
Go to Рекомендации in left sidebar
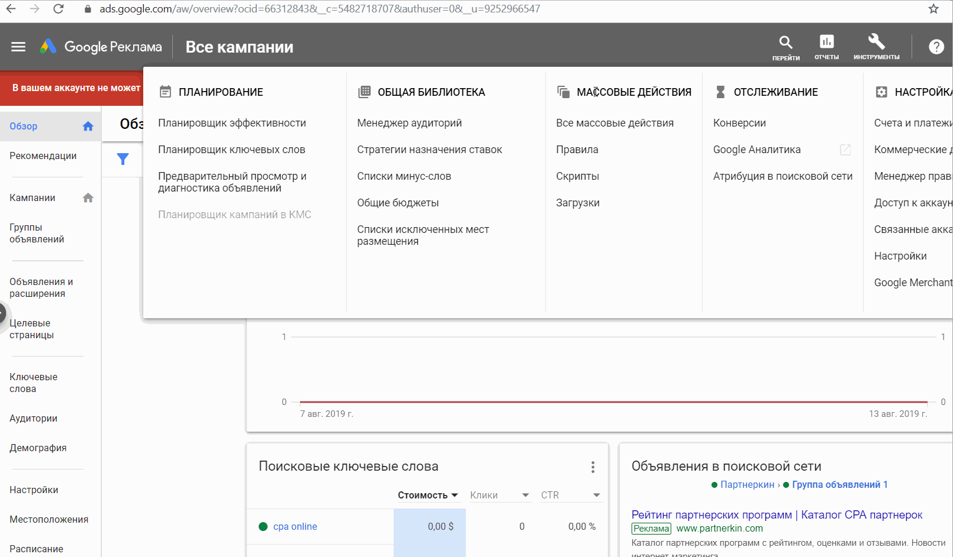tap(43, 156)
